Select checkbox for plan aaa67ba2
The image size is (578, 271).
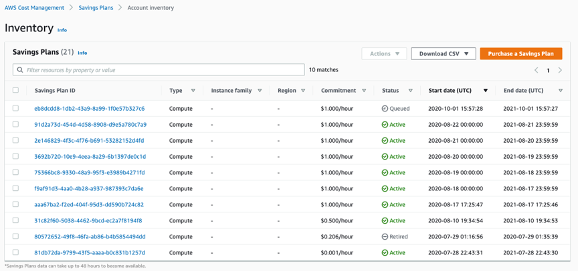(x=15, y=204)
